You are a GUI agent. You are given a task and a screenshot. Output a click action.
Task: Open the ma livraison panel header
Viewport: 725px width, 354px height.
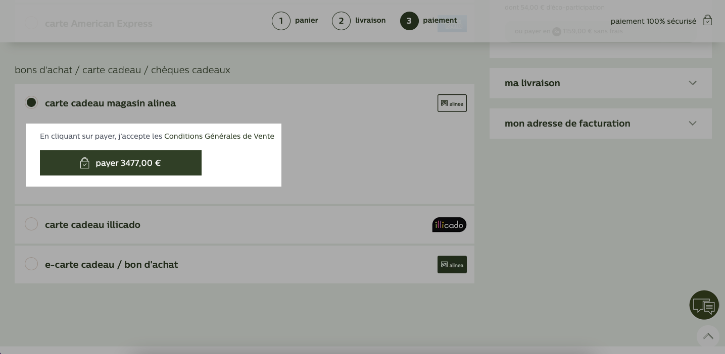601,83
